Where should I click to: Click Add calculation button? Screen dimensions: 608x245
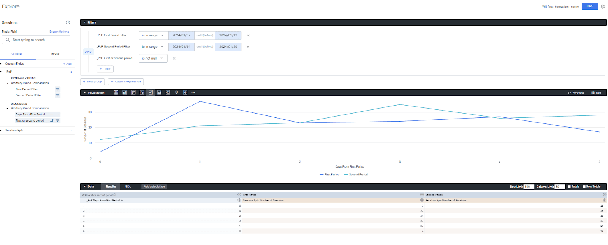[x=154, y=187]
